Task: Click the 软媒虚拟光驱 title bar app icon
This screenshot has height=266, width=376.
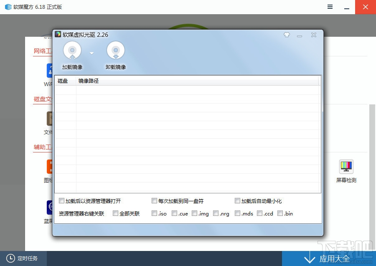Action: click(x=58, y=34)
